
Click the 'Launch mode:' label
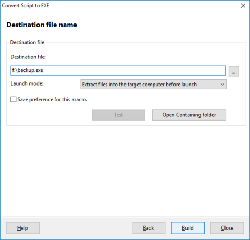pos(27,83)
